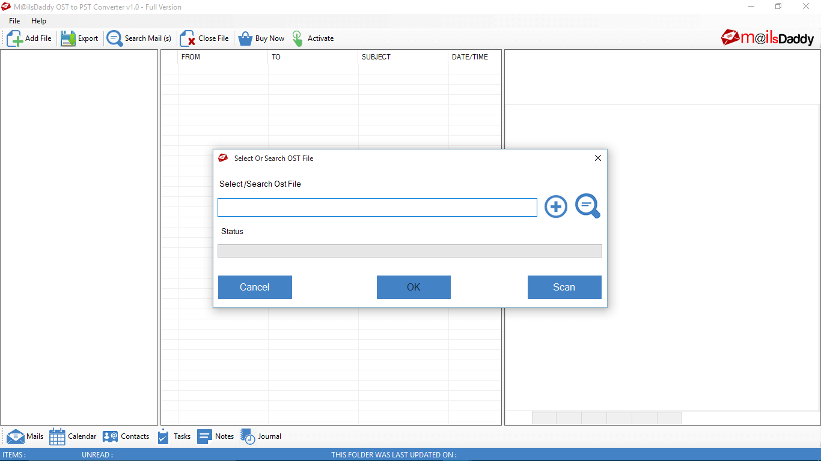Click the SUBJECT column header
This screenshot has width=821, height=461.
coord(403,57)
